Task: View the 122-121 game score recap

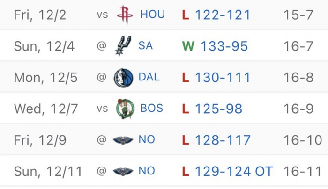Action: click(x=222, y=15)
